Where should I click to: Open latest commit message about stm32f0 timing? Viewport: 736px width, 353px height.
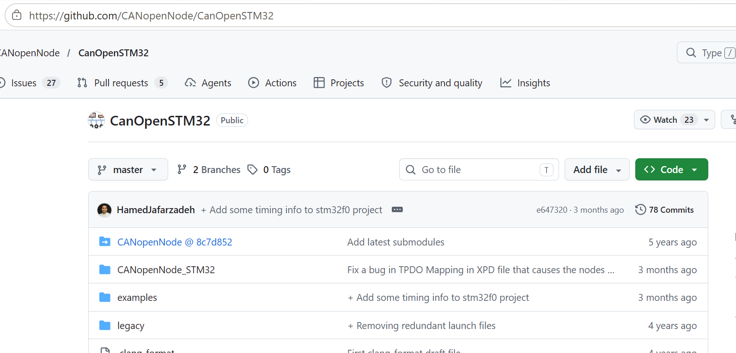point(292,210)
